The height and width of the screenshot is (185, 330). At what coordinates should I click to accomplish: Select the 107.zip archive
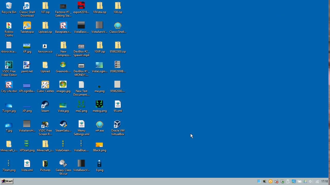pyautogui.click(x=45, y=6)
